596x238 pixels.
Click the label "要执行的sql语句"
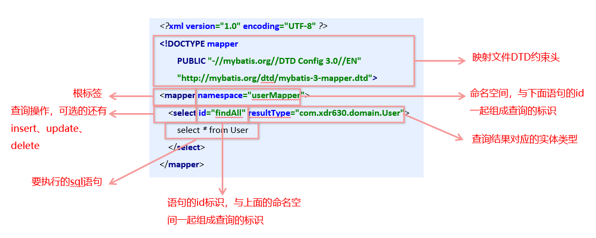pyautogui.click(x=67, y=182)
